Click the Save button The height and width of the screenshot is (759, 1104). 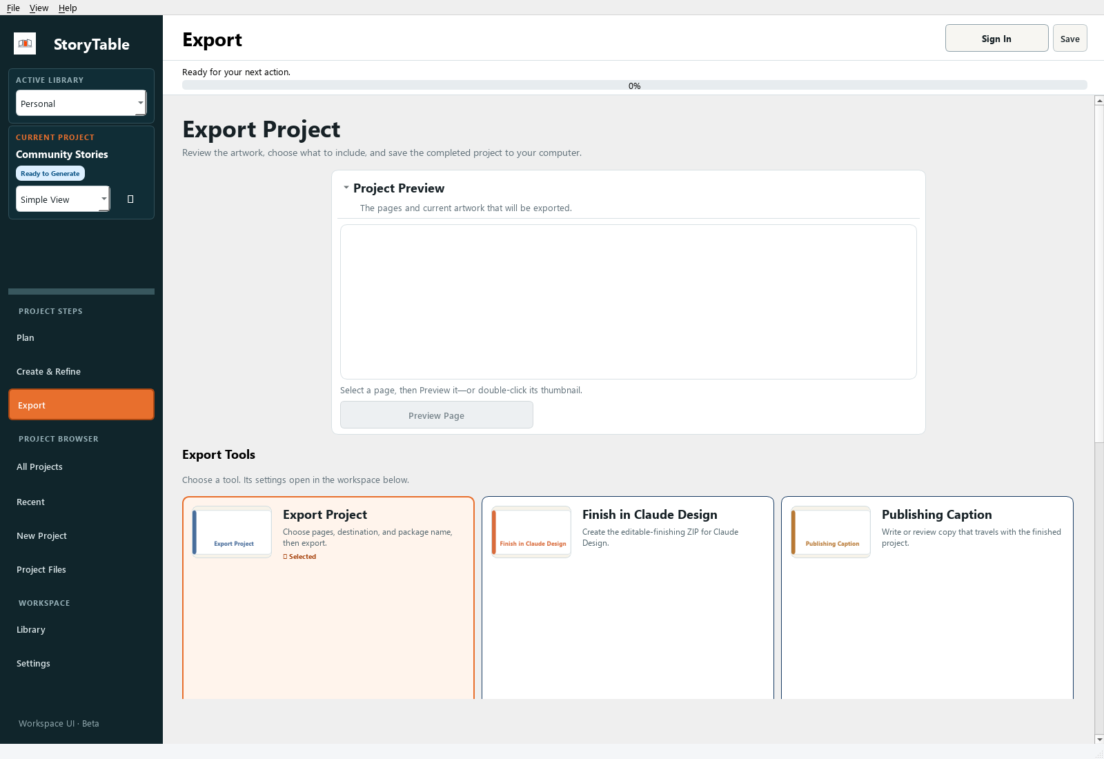point(1070,39)
